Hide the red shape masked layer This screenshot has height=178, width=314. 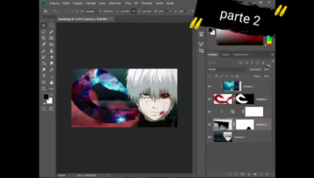(x=209, y=99)
